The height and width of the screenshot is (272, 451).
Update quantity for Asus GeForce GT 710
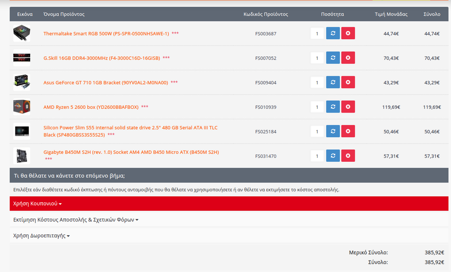(x=333, y=82)
